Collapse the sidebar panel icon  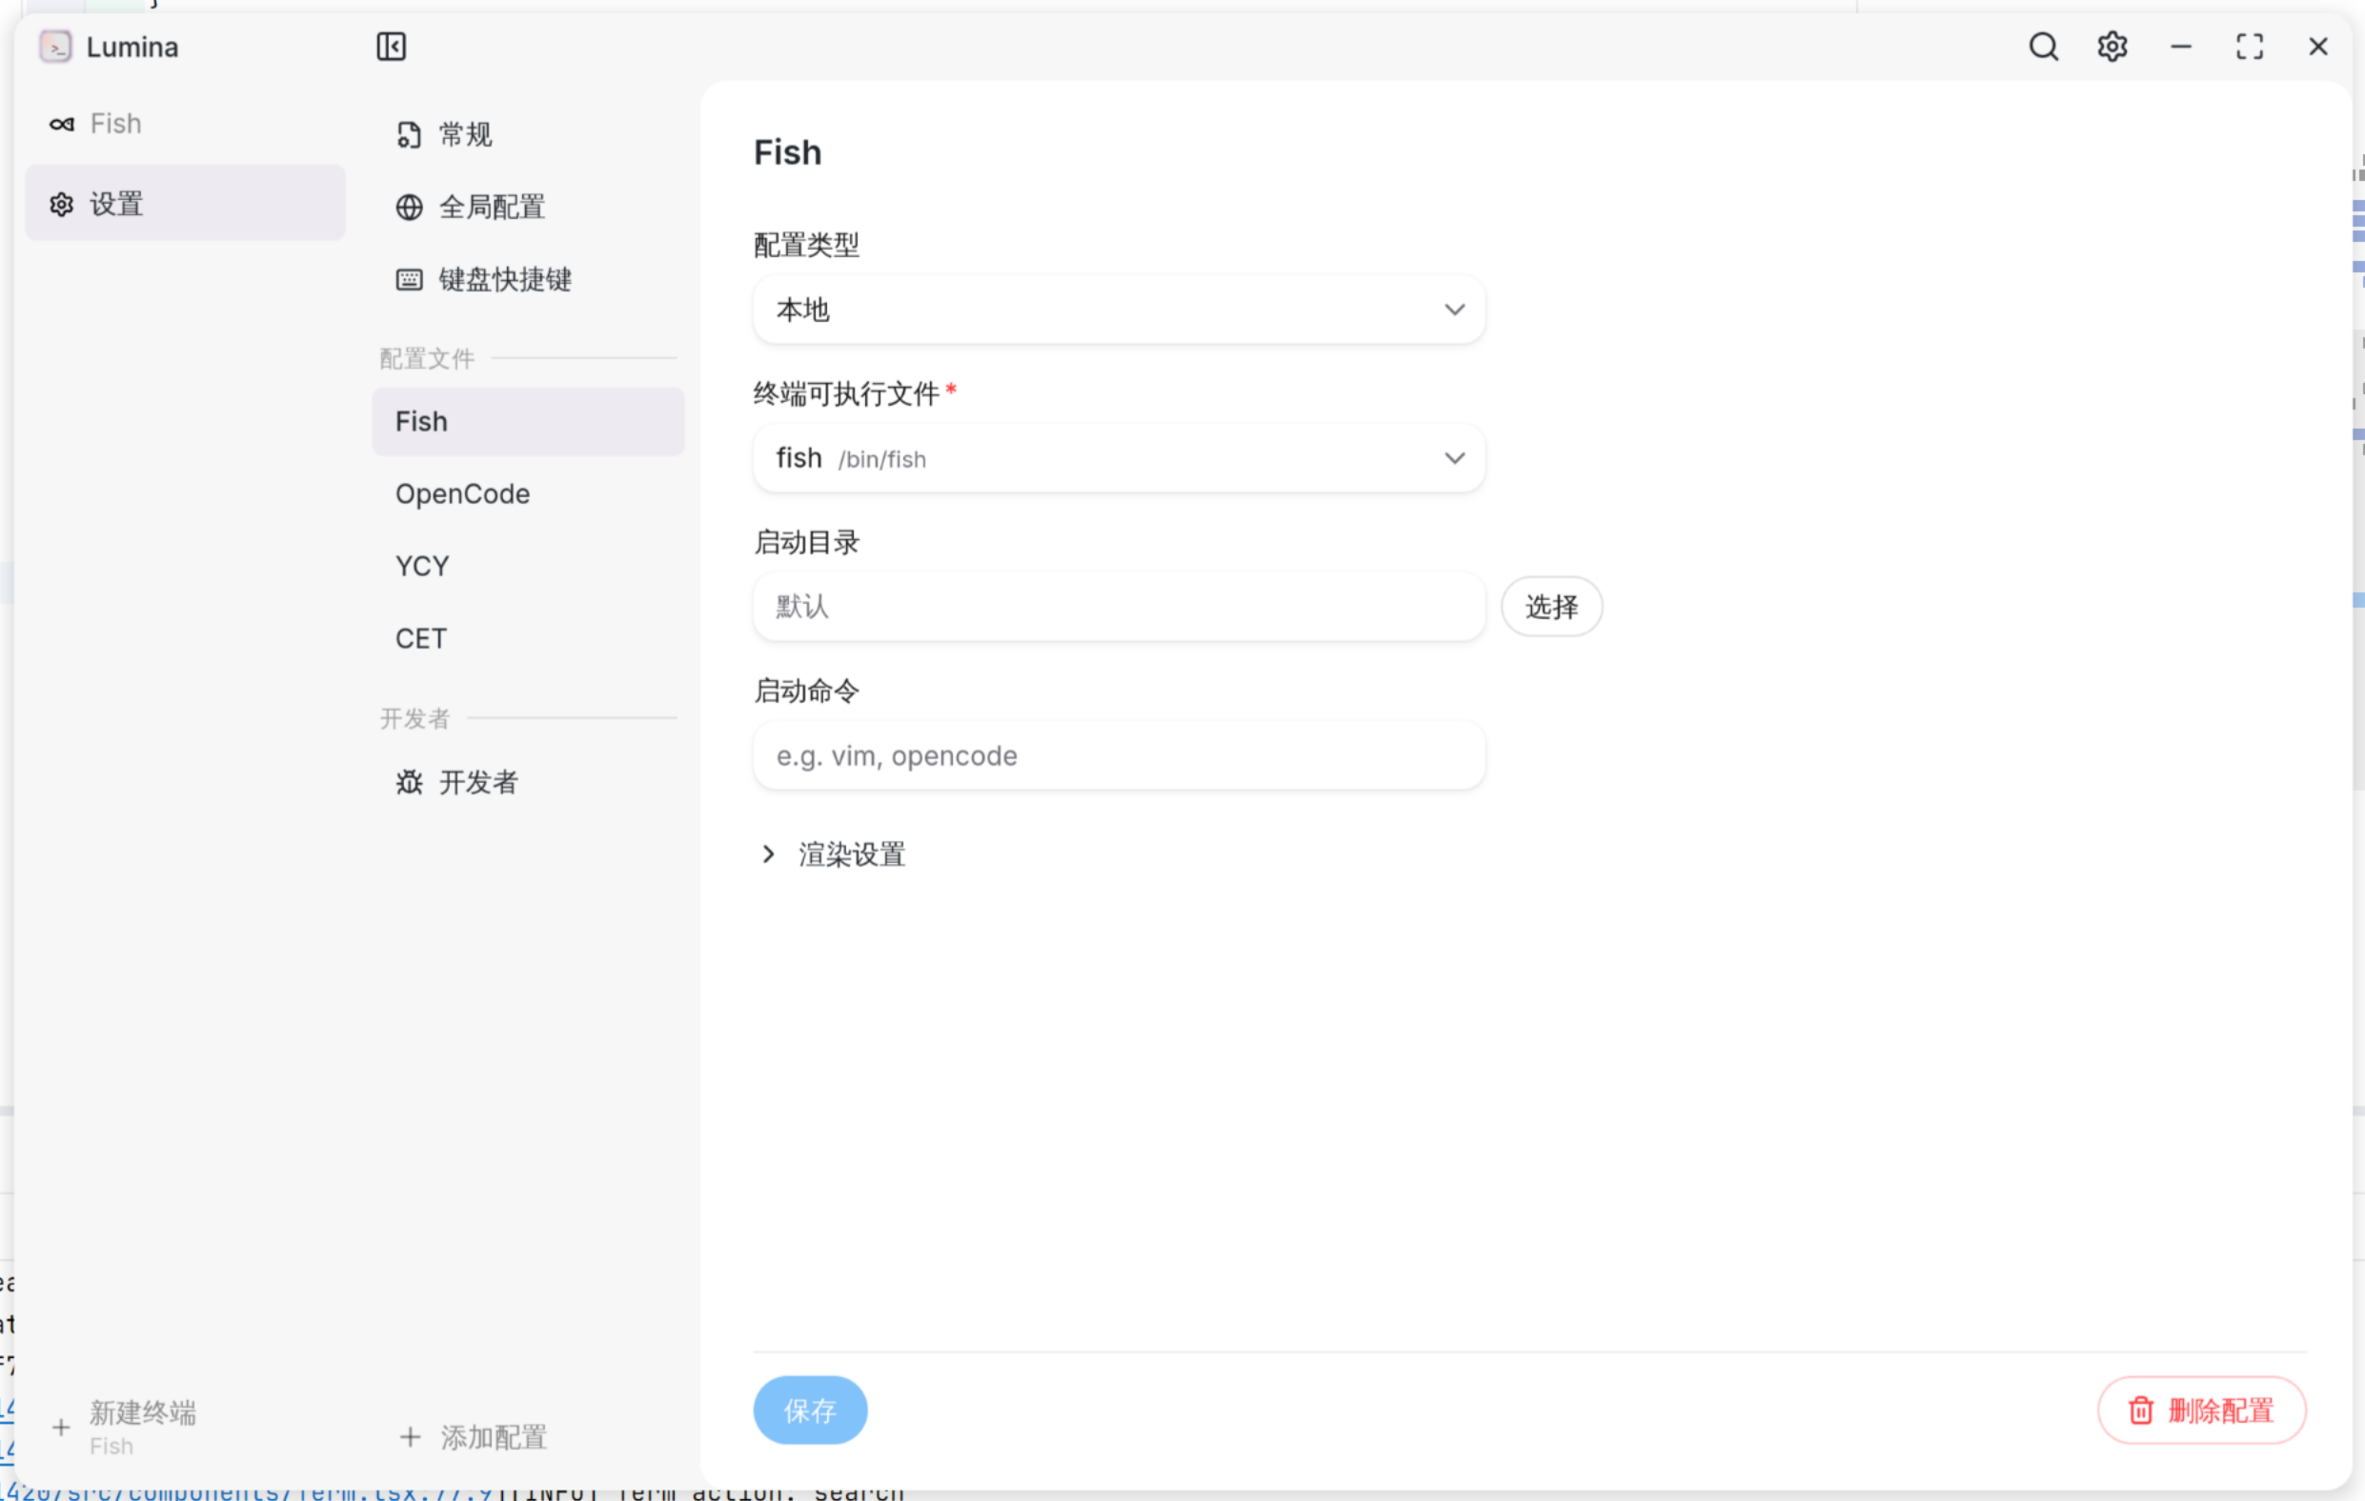[391, 46]
